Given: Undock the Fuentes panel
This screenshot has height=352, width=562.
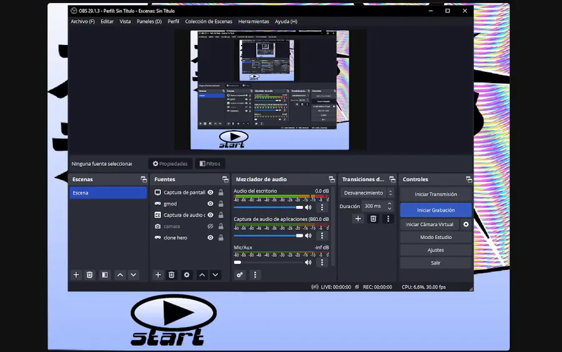Looking at the screenshot, I should click(x=225, y=179).
